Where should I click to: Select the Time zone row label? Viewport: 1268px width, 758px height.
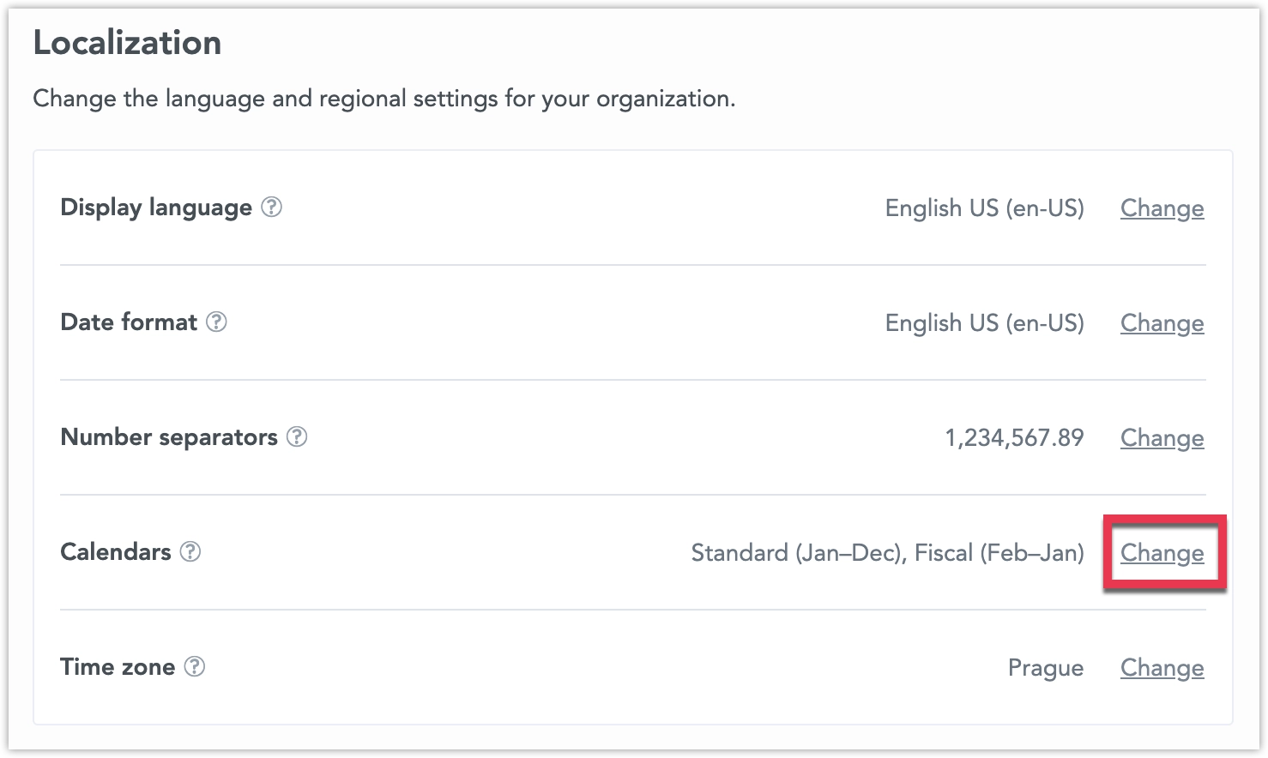pyautogui.click(x=118, y=666)
